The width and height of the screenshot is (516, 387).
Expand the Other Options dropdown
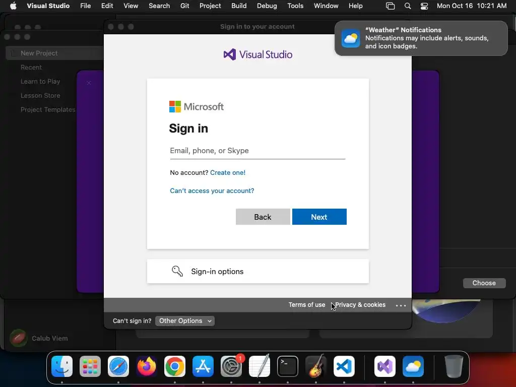point(185,321)
